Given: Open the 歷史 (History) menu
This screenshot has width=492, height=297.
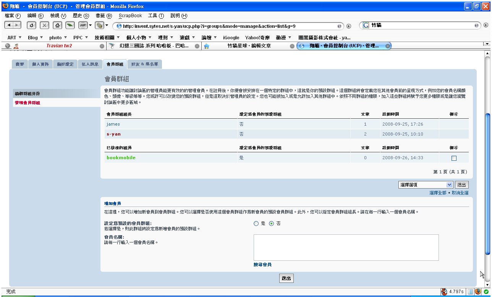Looking at the screenshot, I should click(x=81, y=16).
